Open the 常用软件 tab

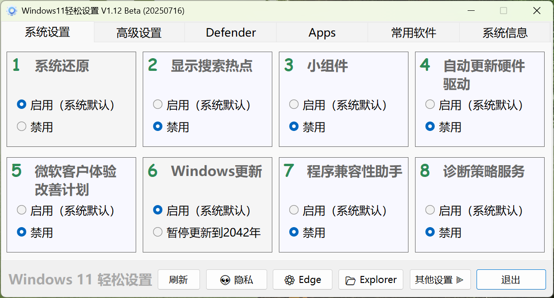pyautogui.click(x=414, y=33)
